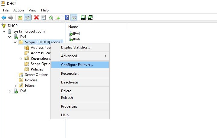Viewport: 217px width, 138px height.
Task: Select the sys1.microsoft.com label in the tree
Action: click(29, 31)
